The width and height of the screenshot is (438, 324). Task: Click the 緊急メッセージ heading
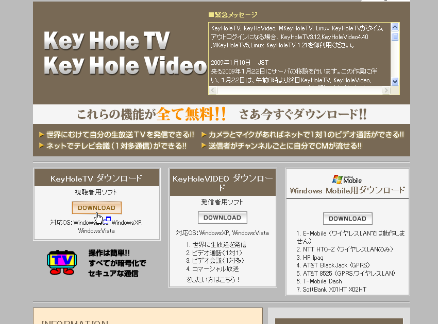pos(233,15)
